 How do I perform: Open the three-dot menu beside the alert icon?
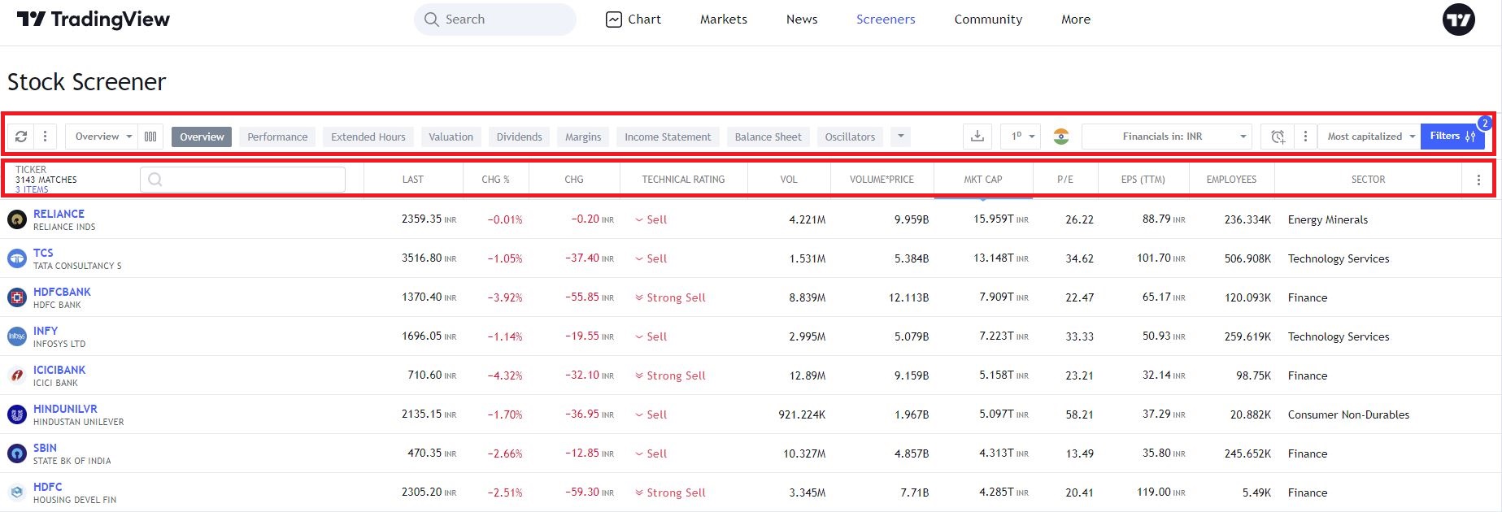(1305, 137)
